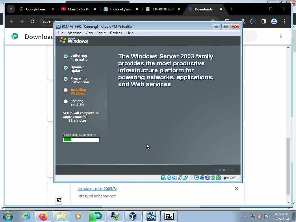Open the en_winxp_mce_2005.7z download link
296x222 pixels.
click(97, 188)
